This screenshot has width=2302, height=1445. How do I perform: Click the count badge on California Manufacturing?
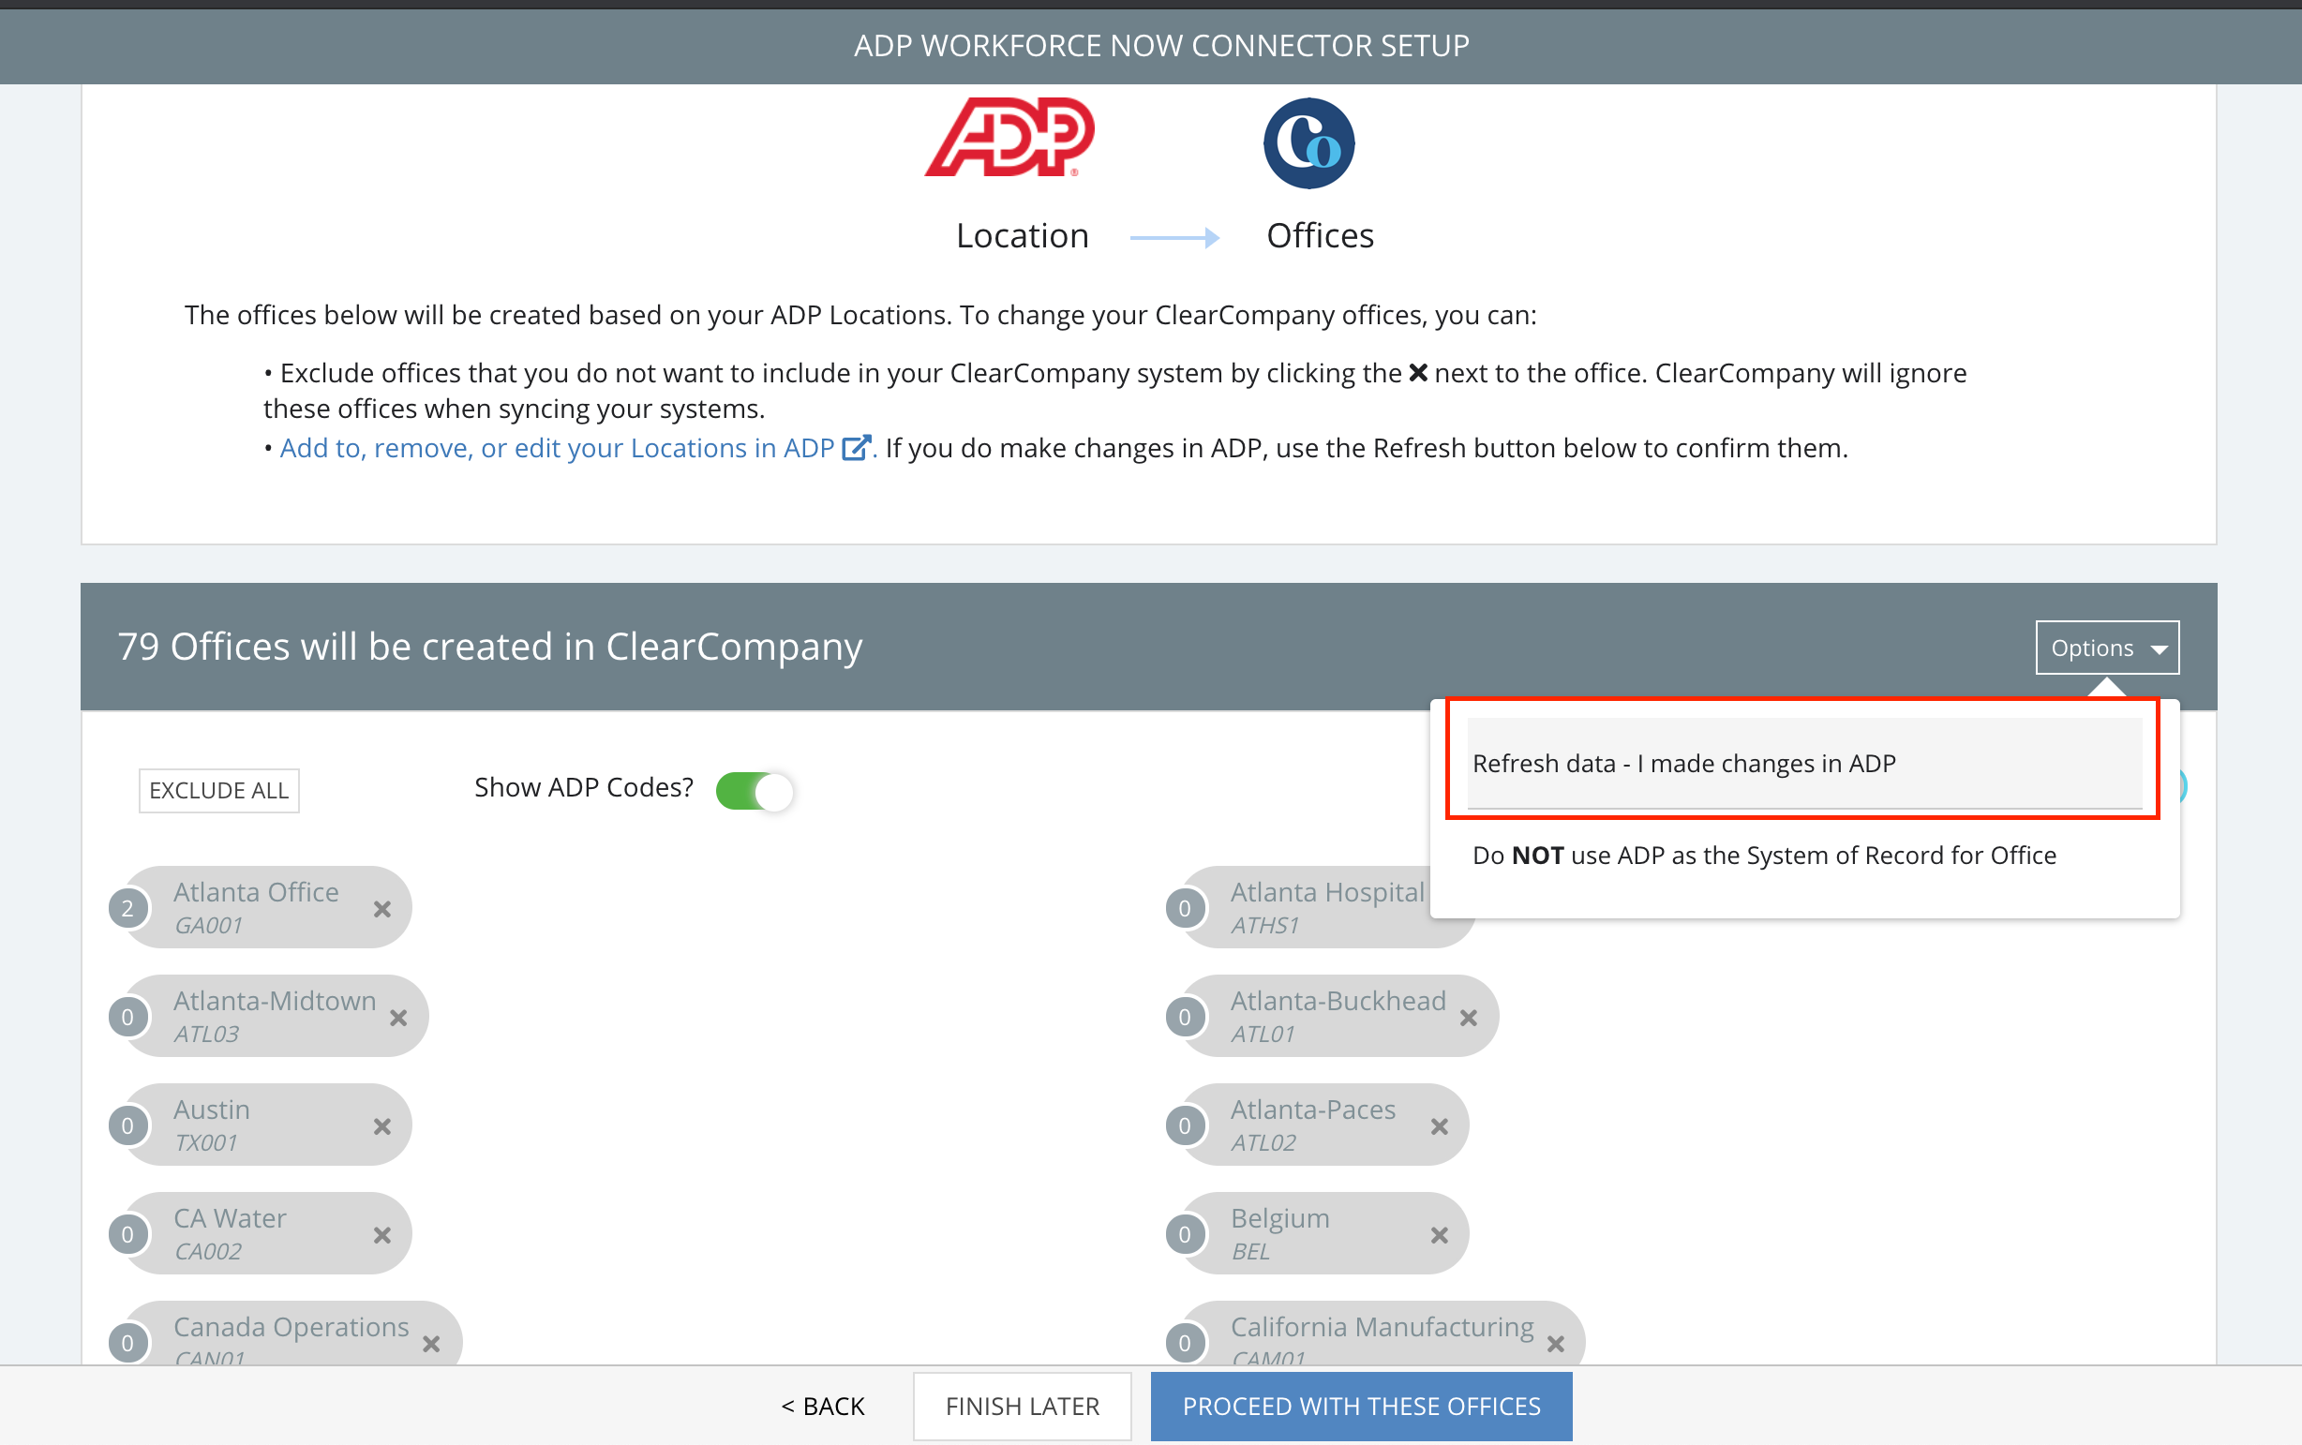(1185, 1344)
